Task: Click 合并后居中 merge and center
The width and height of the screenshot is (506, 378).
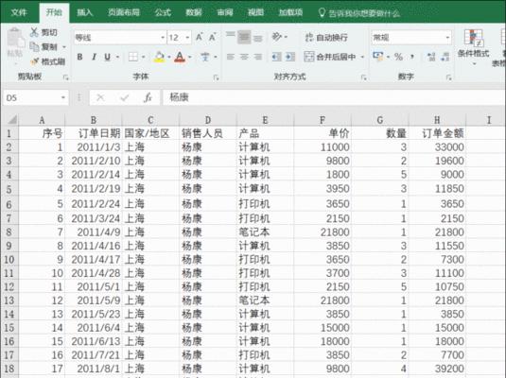Action: 330,57
